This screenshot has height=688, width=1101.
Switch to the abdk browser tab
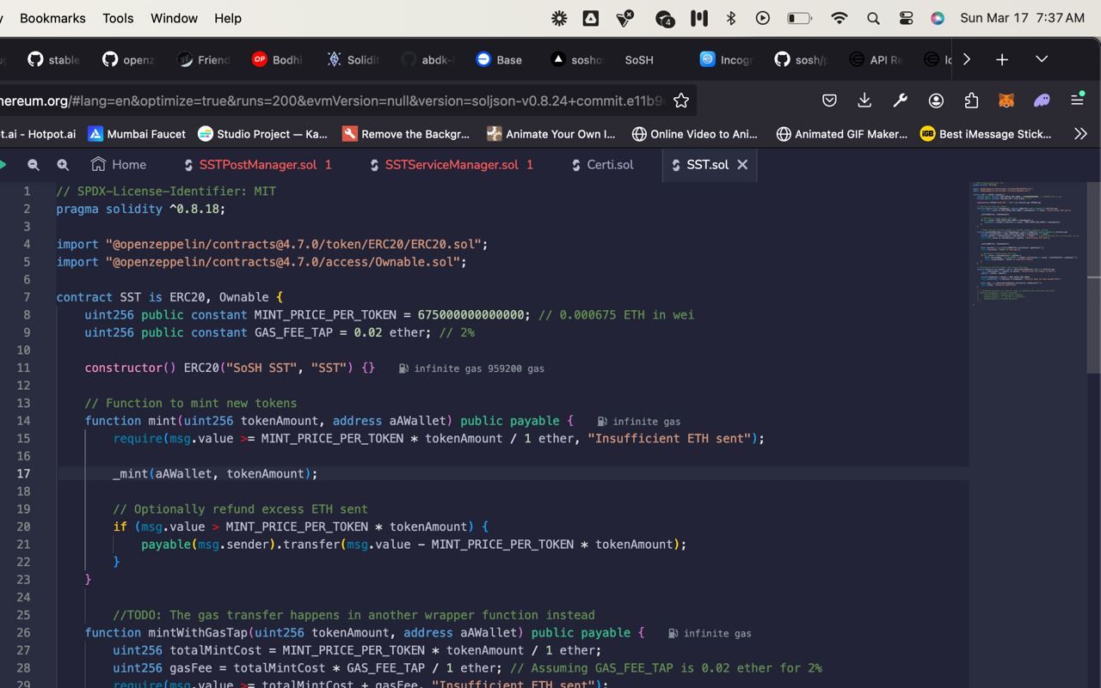(427, 59)
